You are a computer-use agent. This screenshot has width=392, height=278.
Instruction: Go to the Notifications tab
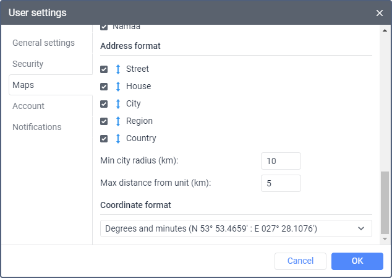coord(37,127)
